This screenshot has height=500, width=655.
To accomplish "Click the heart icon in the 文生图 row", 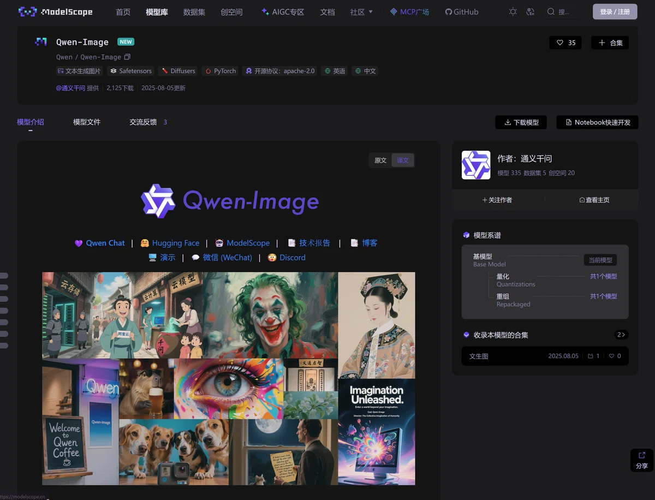I will 611,356.
